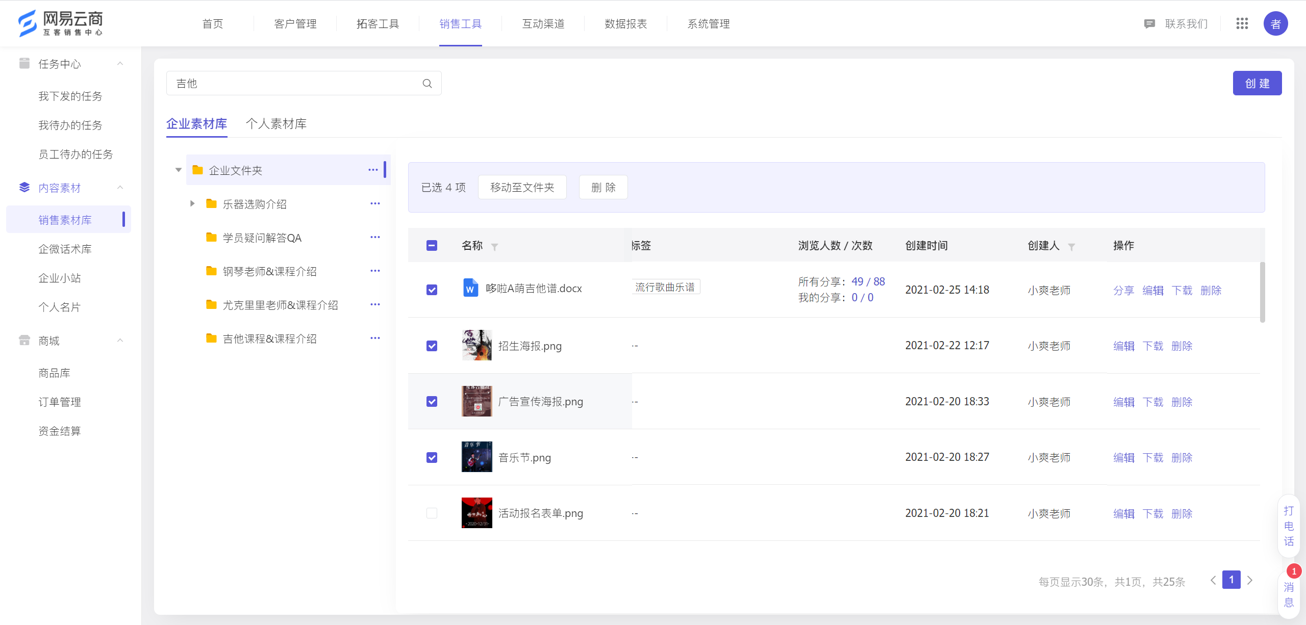
Task: Open the 活动报名表单.png thumbnail
Action: [476, 513]
